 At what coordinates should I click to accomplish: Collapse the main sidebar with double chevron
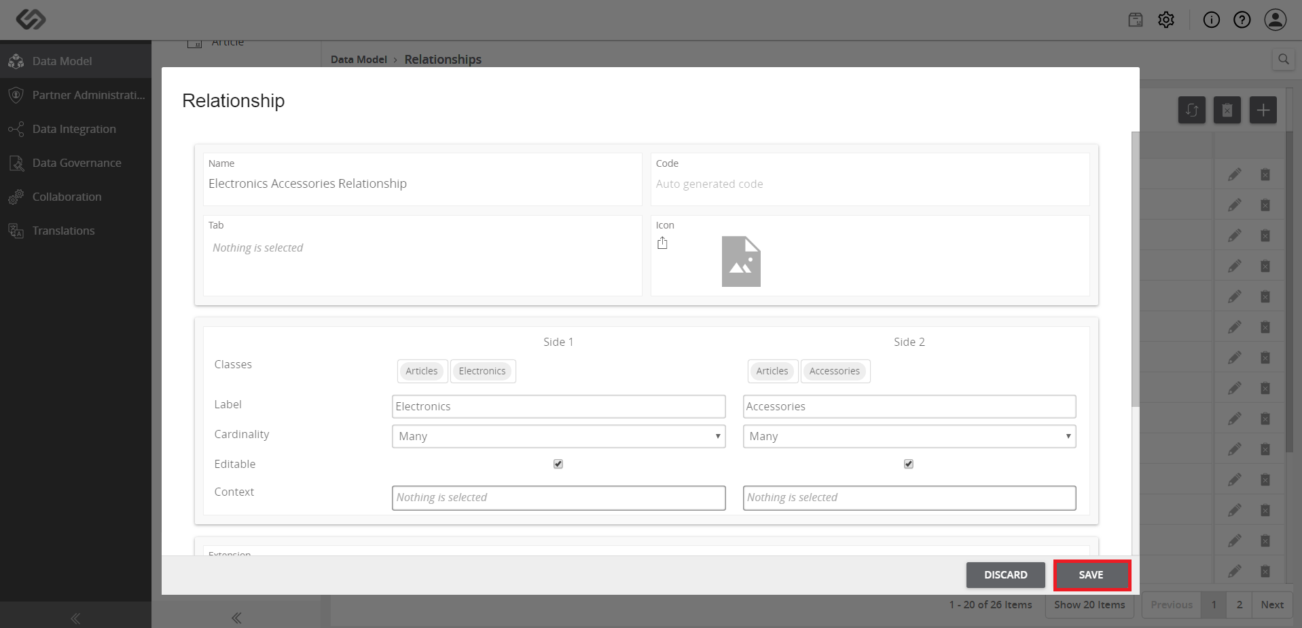pos(75,618)
